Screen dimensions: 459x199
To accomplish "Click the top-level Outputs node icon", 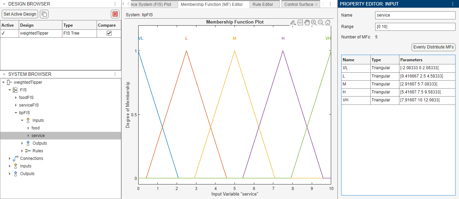I will 16,174.
